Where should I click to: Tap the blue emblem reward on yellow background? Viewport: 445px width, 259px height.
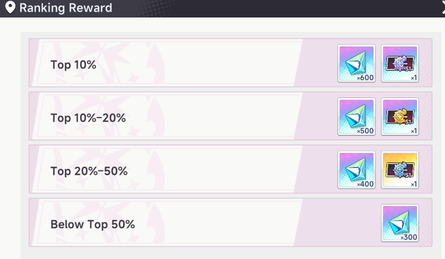pyautogui.click(x=399, y=169)
